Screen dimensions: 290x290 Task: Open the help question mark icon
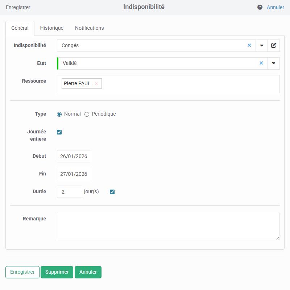tap(260, 7)
